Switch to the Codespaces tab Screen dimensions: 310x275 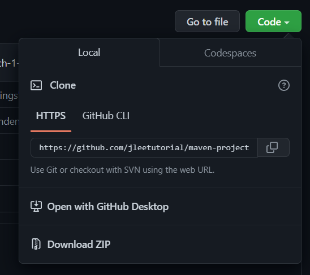pyautogui.click(x=230, y=53)
